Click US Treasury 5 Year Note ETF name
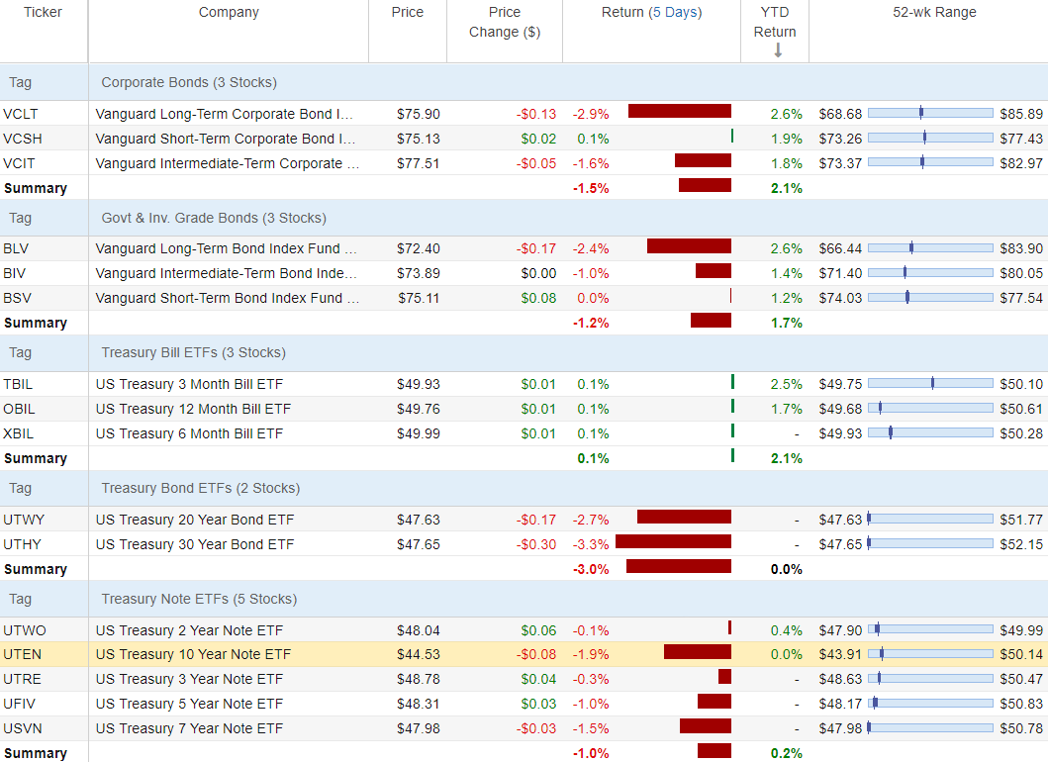The width and height of the screenshot is (1048, 762). pos(189,704)
